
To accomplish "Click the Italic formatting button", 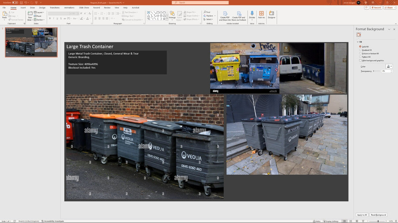I will [x=54, y=19].
